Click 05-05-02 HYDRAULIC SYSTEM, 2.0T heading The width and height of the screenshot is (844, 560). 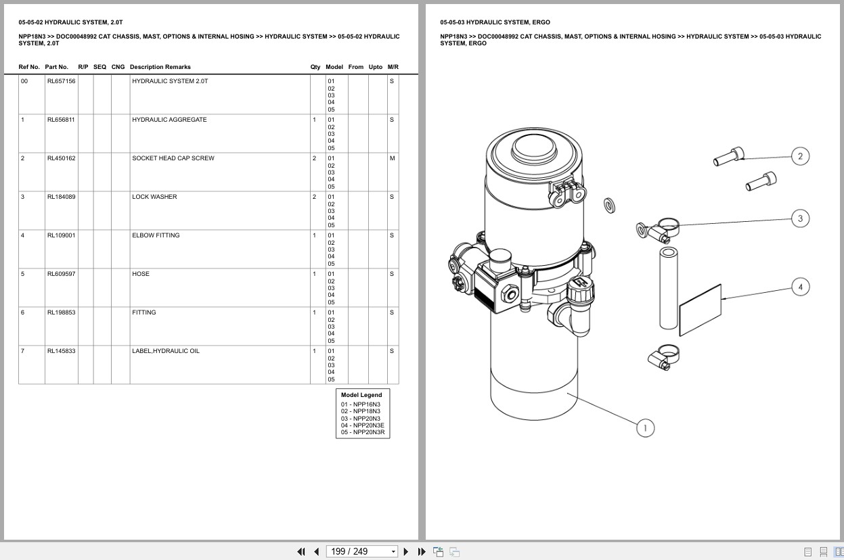(71, 22)
